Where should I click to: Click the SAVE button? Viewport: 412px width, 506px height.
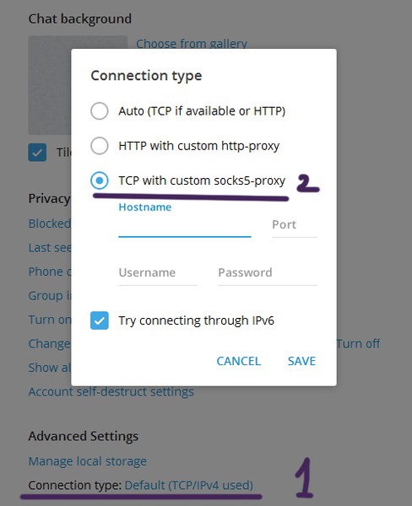point(301,361)
